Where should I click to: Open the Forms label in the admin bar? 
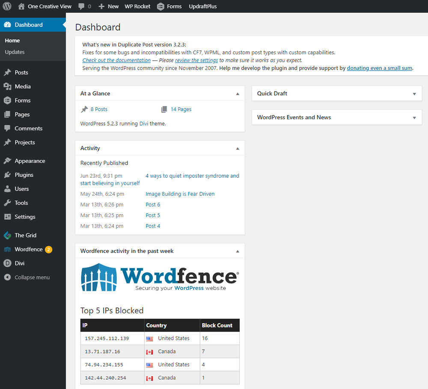(x=174, y=6)
